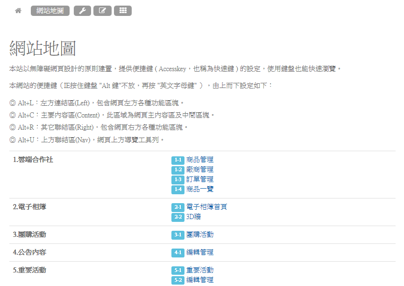The height and width of the screenshot is (286, 404).
Task: Click the 商品一覽 link
Action: (x=199, y=189)
